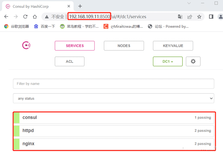The height and width of the screenshot is (153, 223).
Task: Open the user profile avatar icon
Action: [220, 17]
